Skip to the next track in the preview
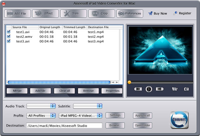 pos(160,89)
